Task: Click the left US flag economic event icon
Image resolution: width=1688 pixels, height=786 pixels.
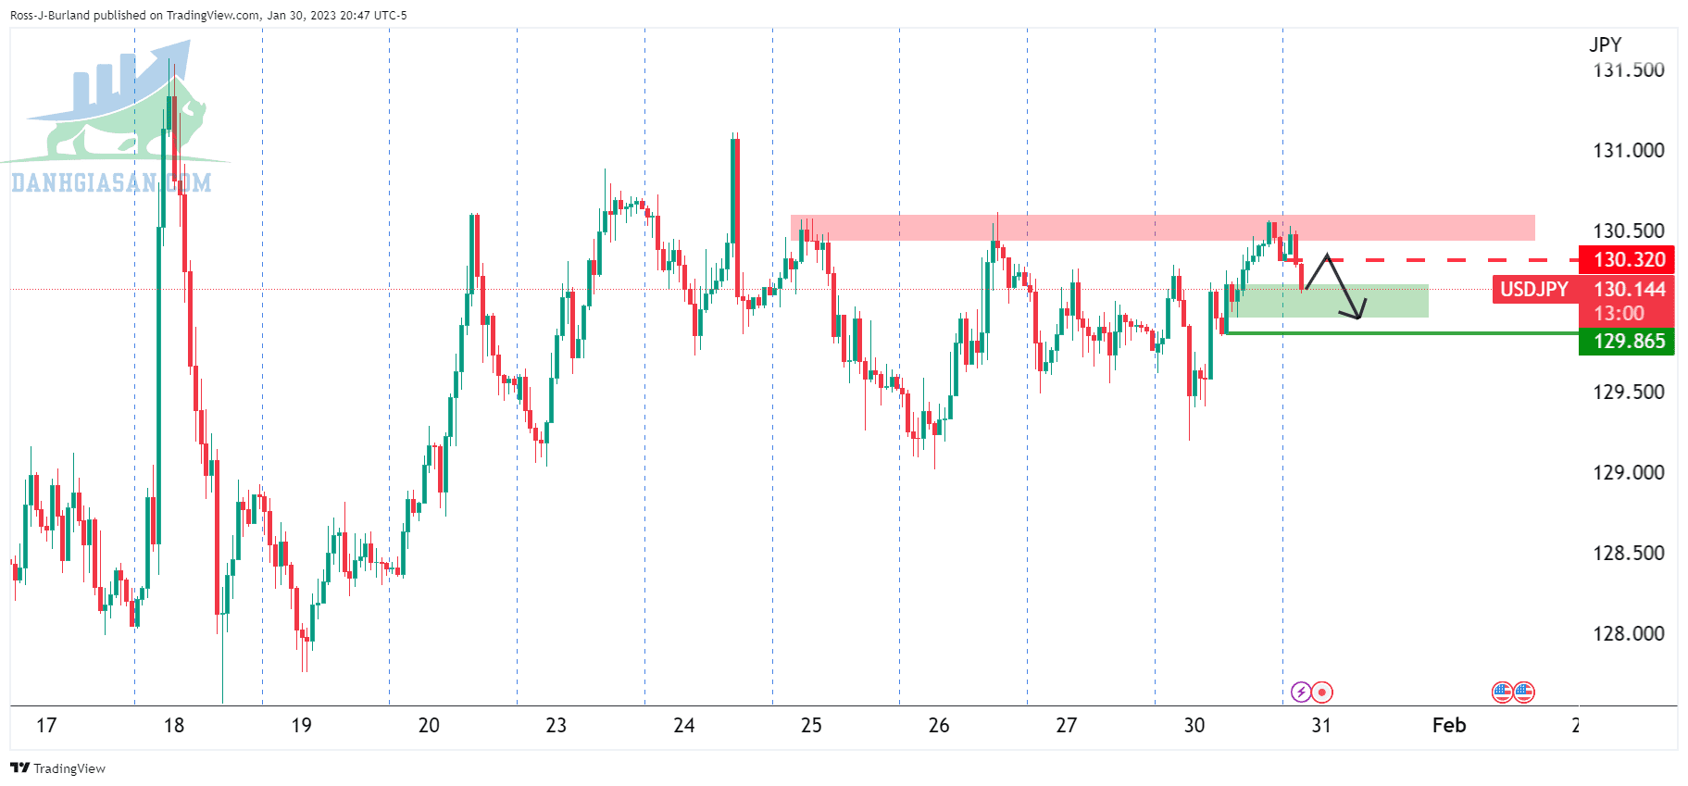Action: 1502,692
